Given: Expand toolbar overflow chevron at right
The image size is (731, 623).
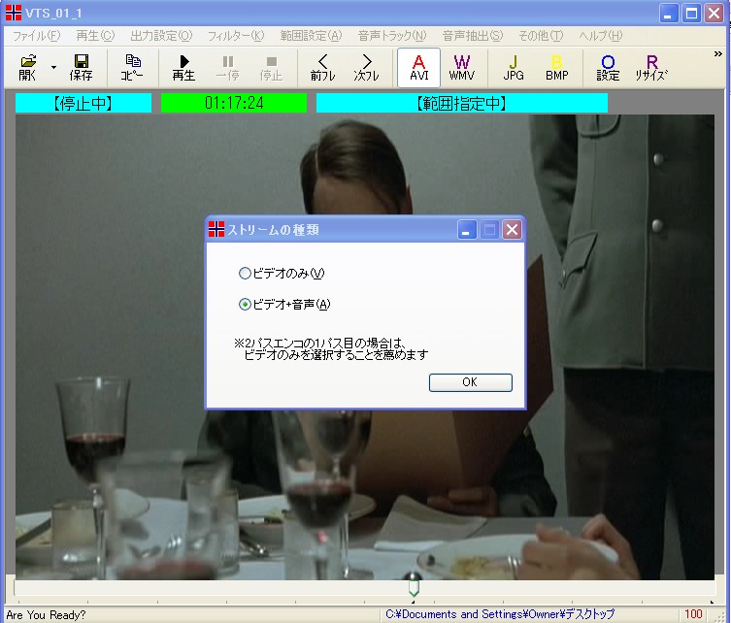Looking at the screenshot, I should [718, 54].
